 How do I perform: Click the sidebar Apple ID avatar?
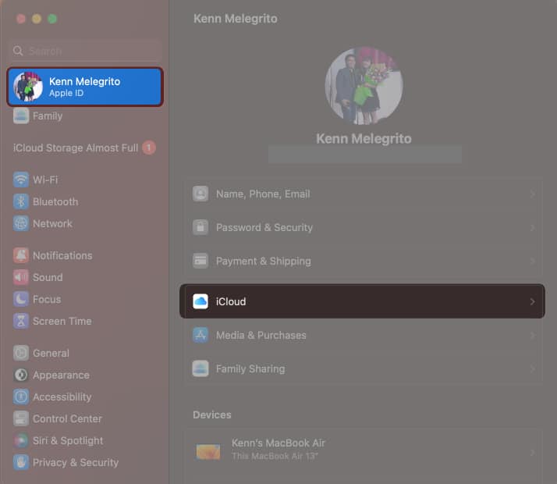point(28,87)
